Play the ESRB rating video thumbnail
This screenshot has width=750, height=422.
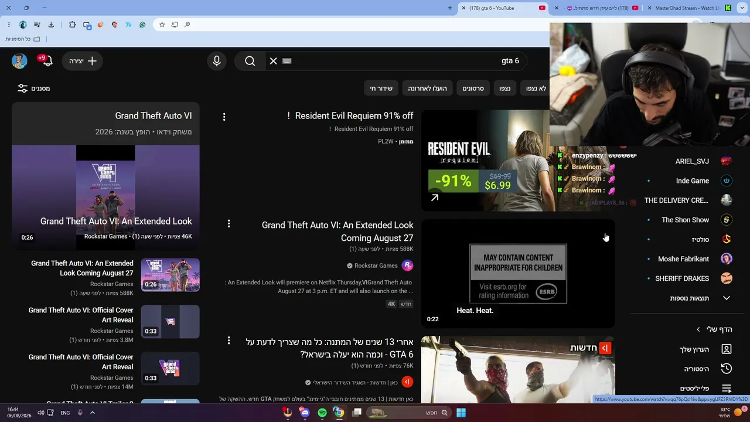point(518,274)
